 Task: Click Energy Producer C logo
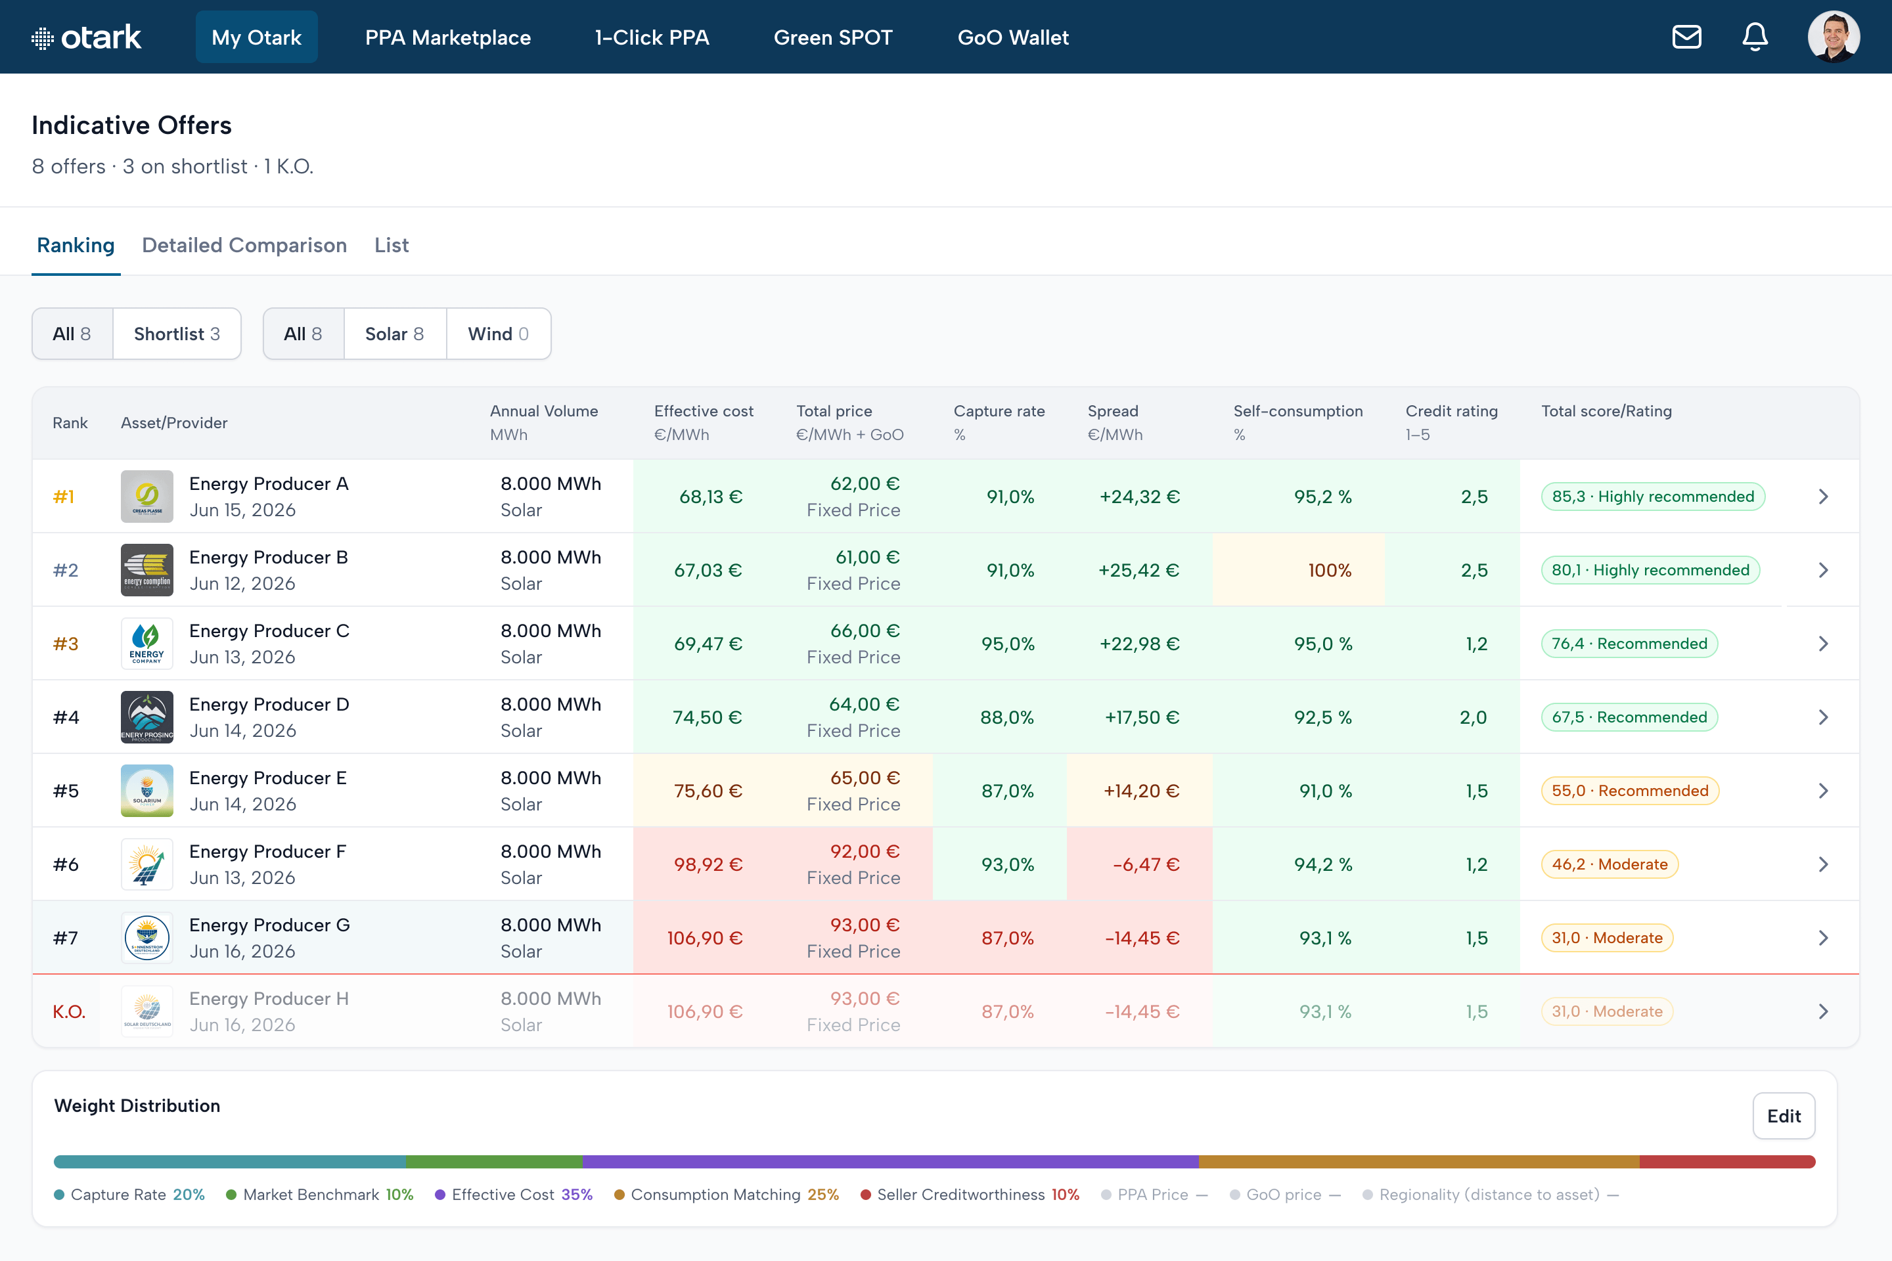click(147, 644)
